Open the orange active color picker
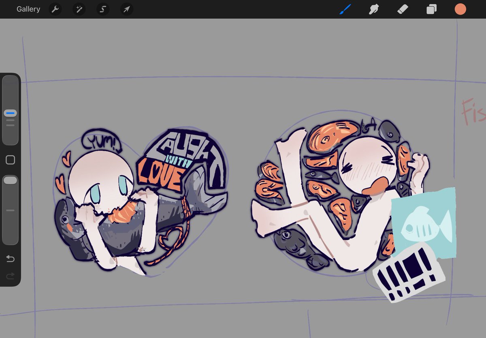 click(460, 9)
